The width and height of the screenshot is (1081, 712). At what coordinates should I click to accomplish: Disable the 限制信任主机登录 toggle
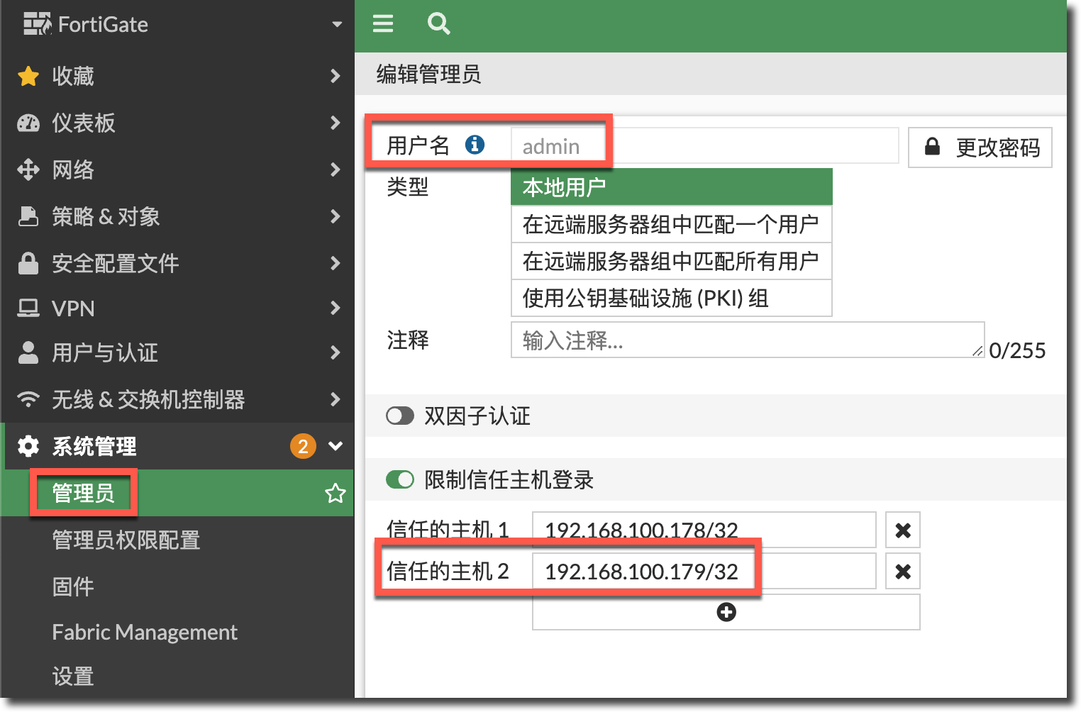tap(400, 480)
